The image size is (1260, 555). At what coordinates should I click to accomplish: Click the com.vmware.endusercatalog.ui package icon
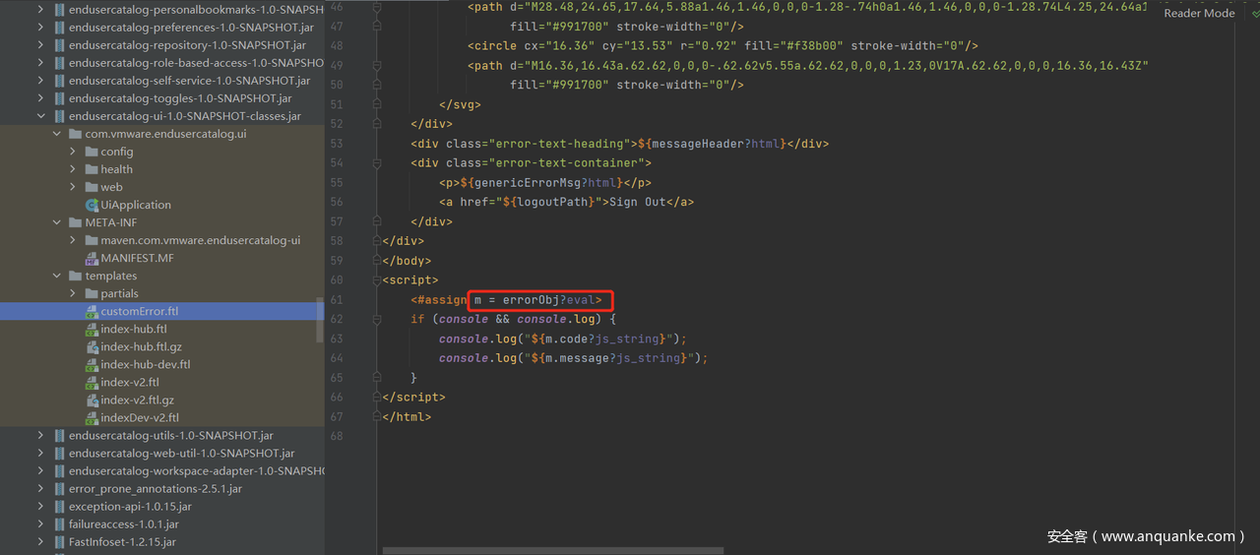tap(76, 134)
